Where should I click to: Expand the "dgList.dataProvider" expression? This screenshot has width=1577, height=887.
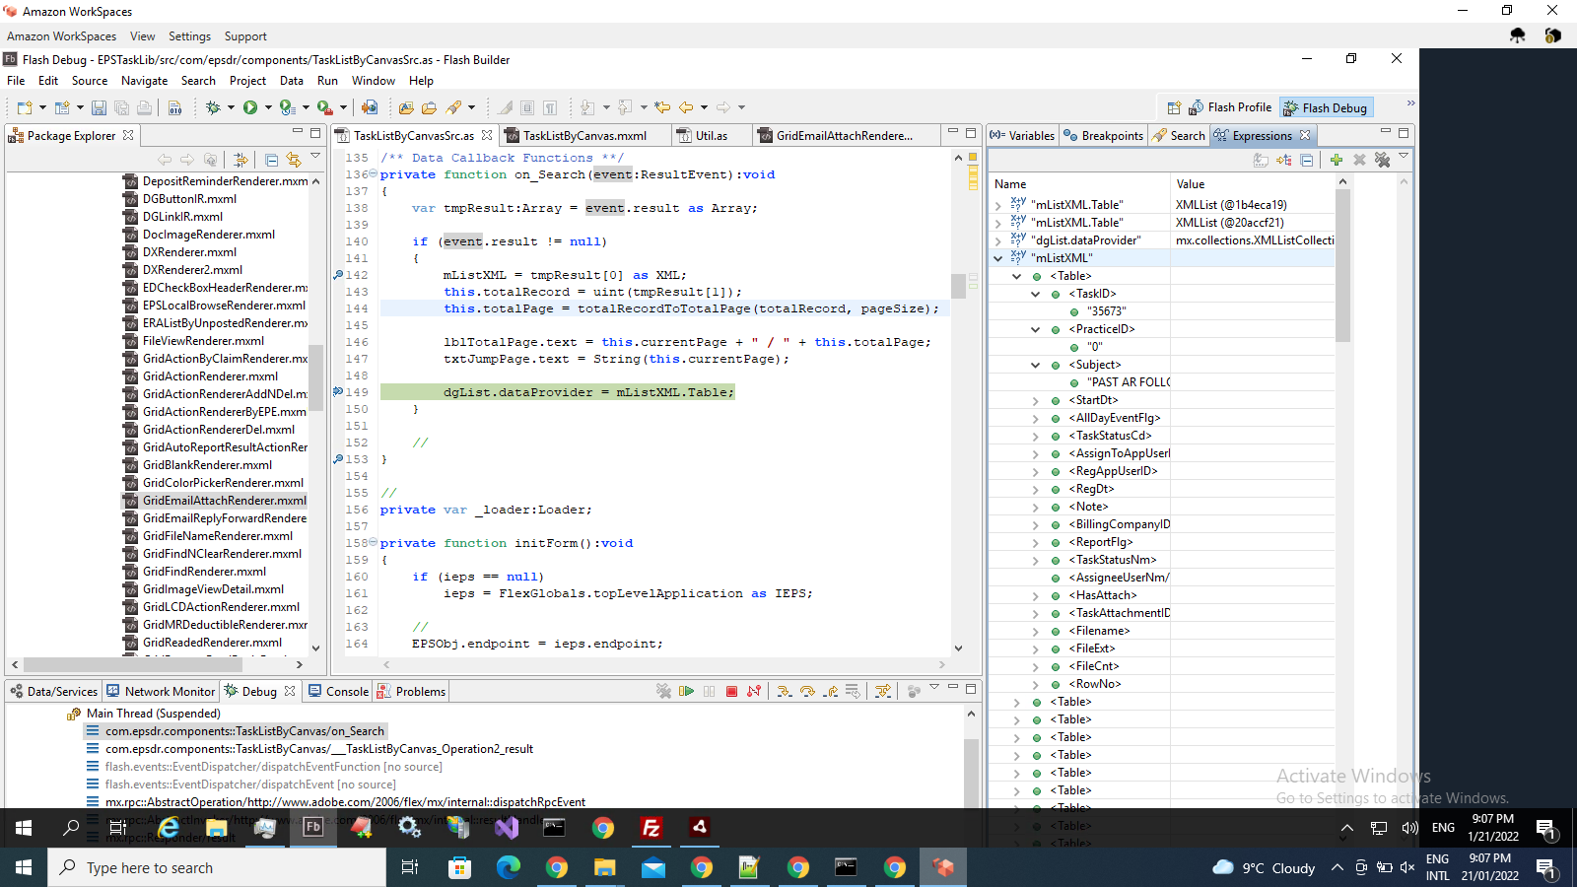(x=998, y=240)
